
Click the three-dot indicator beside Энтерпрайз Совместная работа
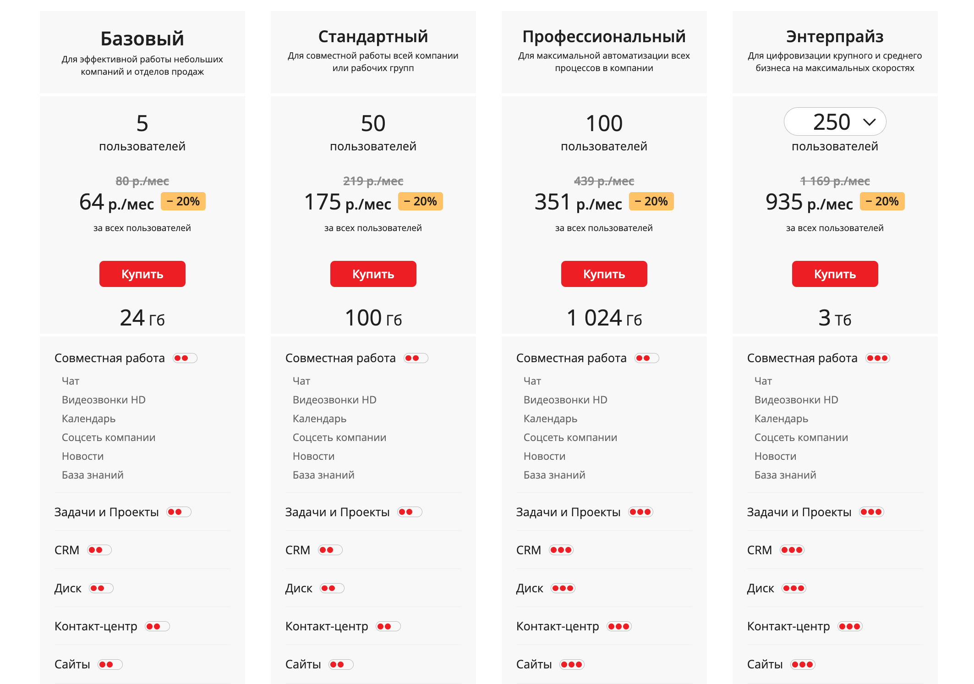[877, 358]
